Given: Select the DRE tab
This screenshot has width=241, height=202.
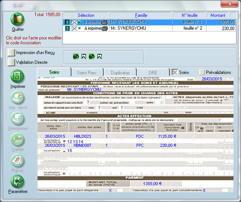Looking at the screenshot, I should (153, 72).
